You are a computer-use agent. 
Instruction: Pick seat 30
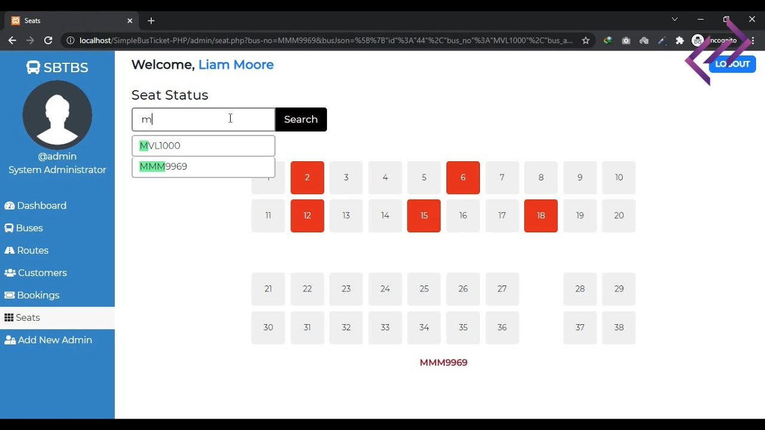pyautogui.click(x=268, y=327)
